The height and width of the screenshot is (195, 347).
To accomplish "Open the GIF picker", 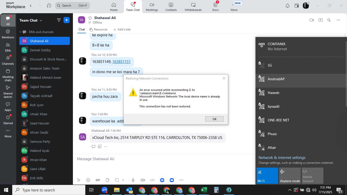I will coord(98,180).
